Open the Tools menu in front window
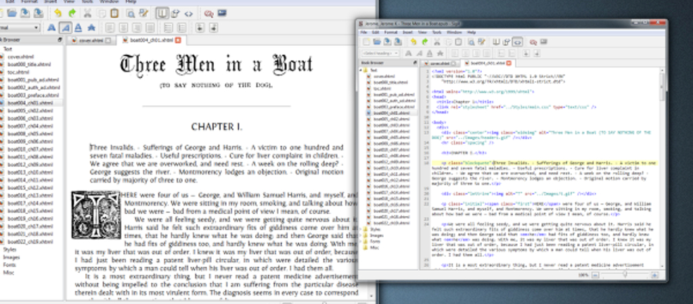 (437, 32)
